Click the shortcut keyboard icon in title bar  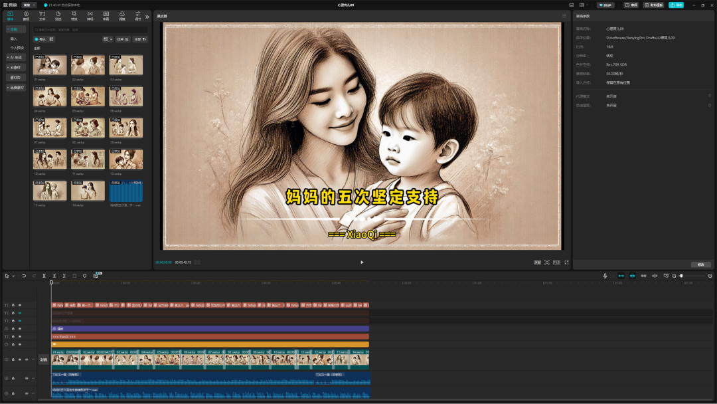click(571, 5)
